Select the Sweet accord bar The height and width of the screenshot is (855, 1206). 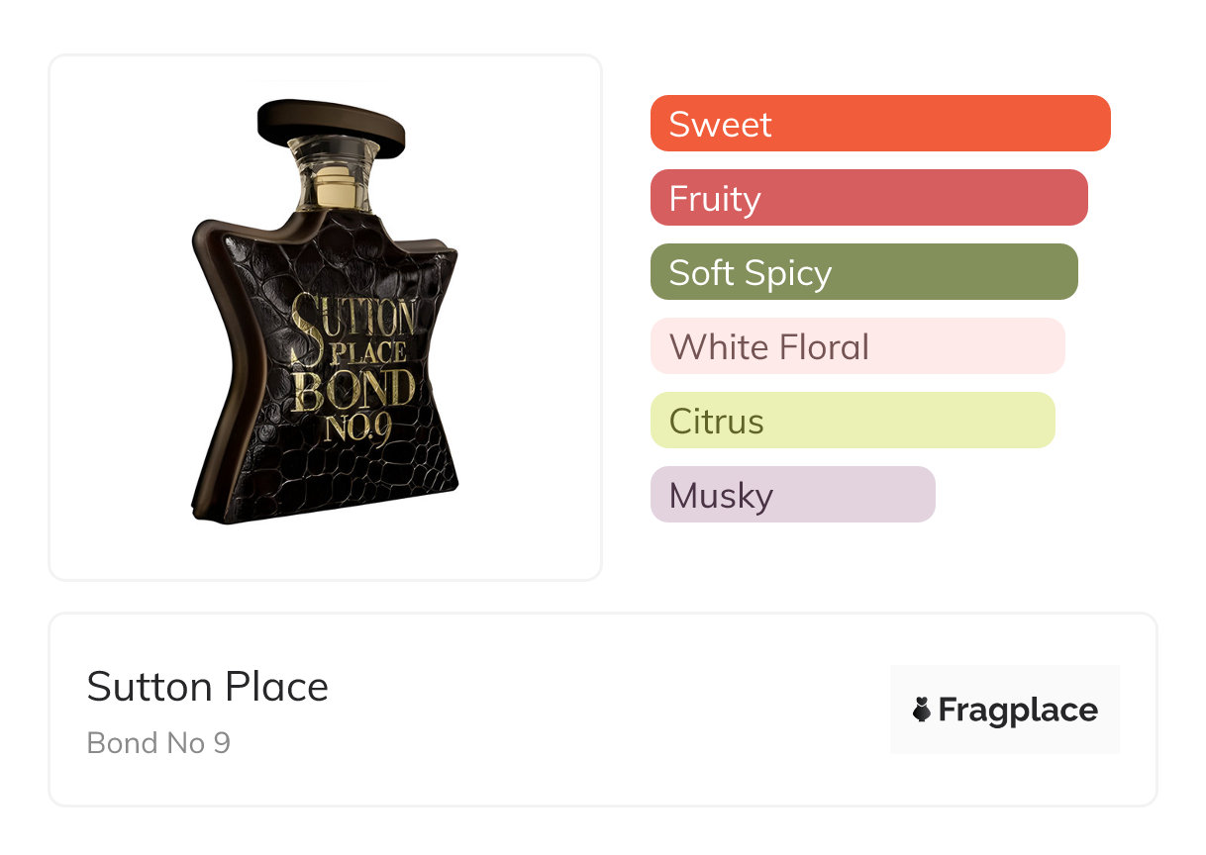879,124
